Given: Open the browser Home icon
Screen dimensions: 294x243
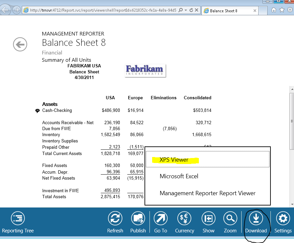Looking at the screenshot, I should (x=273, y=10).
